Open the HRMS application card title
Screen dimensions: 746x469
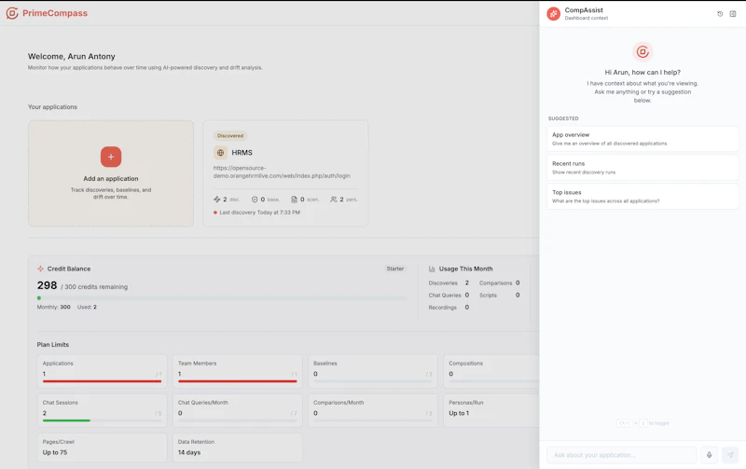coord(242,153)
